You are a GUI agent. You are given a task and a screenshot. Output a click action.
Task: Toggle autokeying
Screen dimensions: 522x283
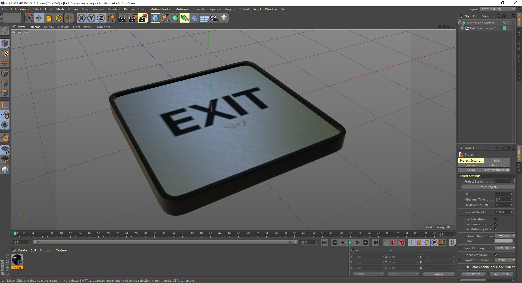point(394,242)
